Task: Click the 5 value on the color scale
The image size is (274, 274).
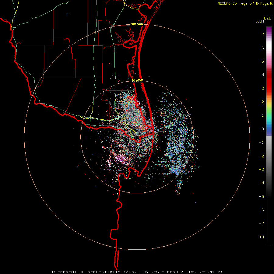Action: point(263,61)
